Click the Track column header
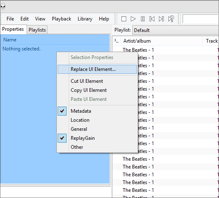Image resolution: width=219 pixels, height=198 pixels. (x=211, y=41)
